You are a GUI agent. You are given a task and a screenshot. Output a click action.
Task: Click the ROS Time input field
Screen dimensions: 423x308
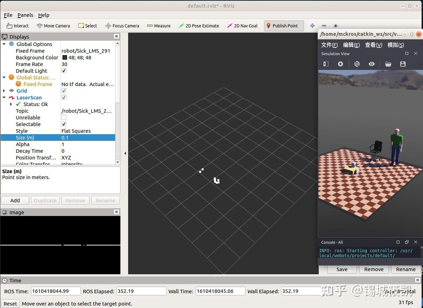55,291
